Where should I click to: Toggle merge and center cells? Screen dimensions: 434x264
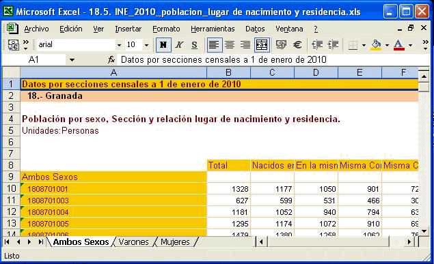pos(262,45)
